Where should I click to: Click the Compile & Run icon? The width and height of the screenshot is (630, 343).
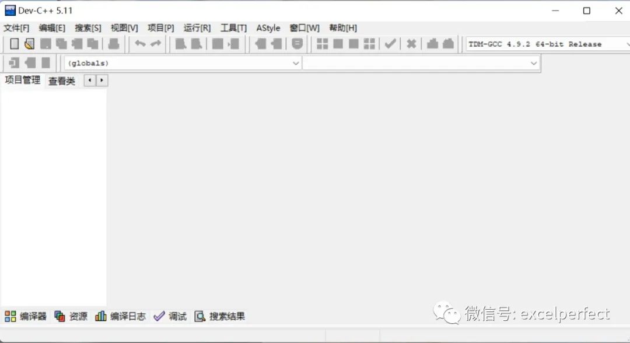[353, 44]
